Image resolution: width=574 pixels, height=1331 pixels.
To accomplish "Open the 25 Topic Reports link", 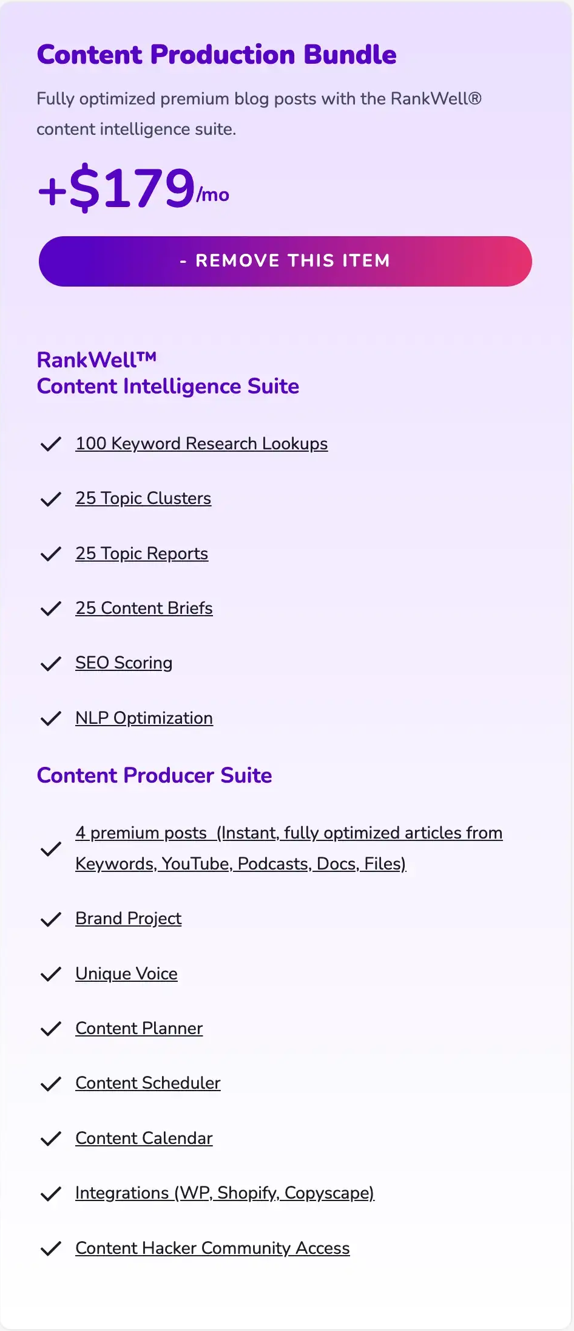I will point(141,554).
